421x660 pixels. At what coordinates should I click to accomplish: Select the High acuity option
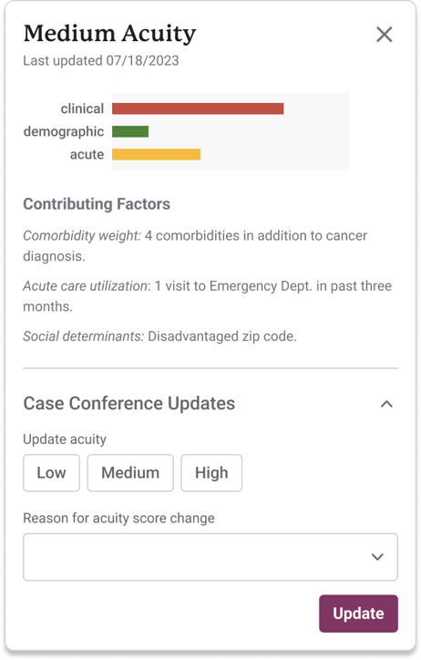(x=211, y=473)
